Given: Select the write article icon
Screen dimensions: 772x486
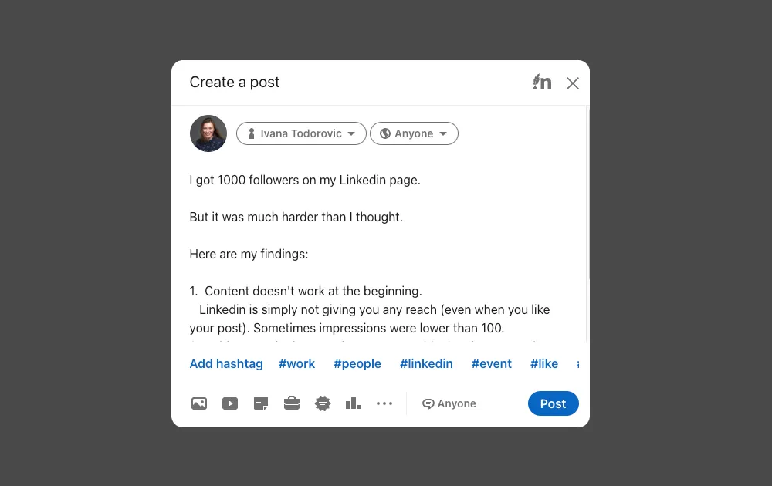Looking at the screenshot, I should pyautogui.click(x=261, y=403).
